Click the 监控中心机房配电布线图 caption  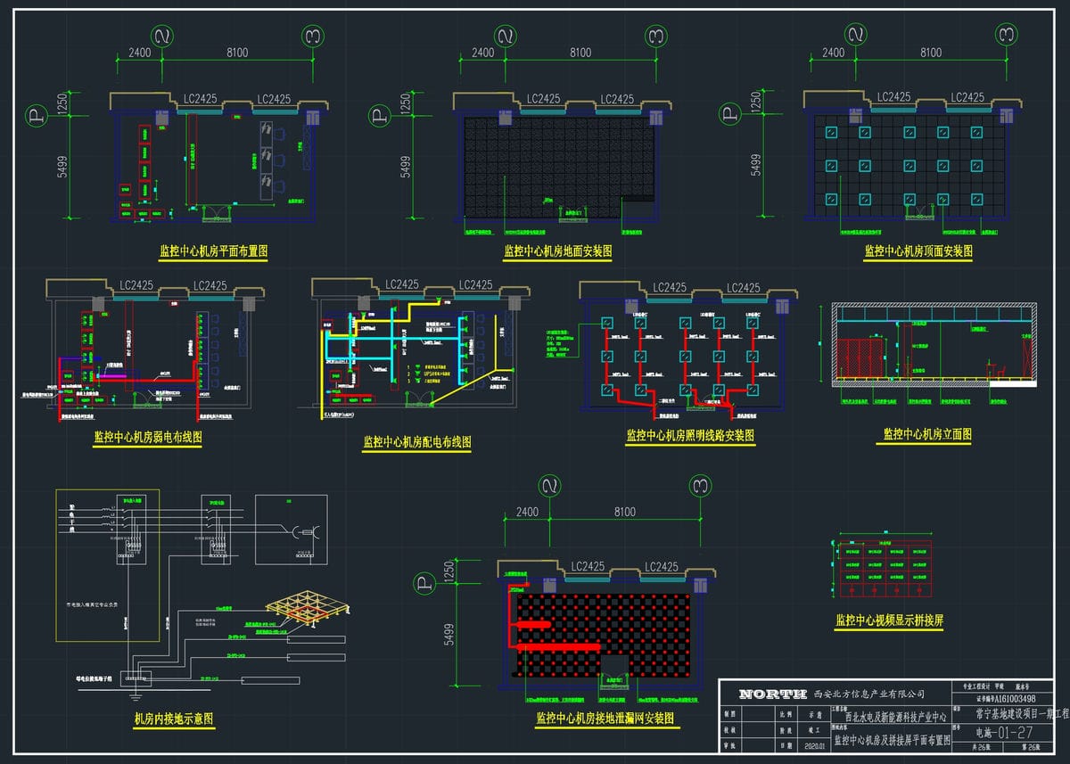(x=417, y=441)
